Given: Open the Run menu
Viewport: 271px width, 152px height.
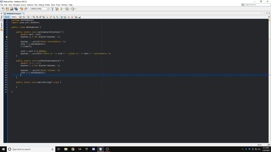Looking at the screenshot, I should pos(36,5).
